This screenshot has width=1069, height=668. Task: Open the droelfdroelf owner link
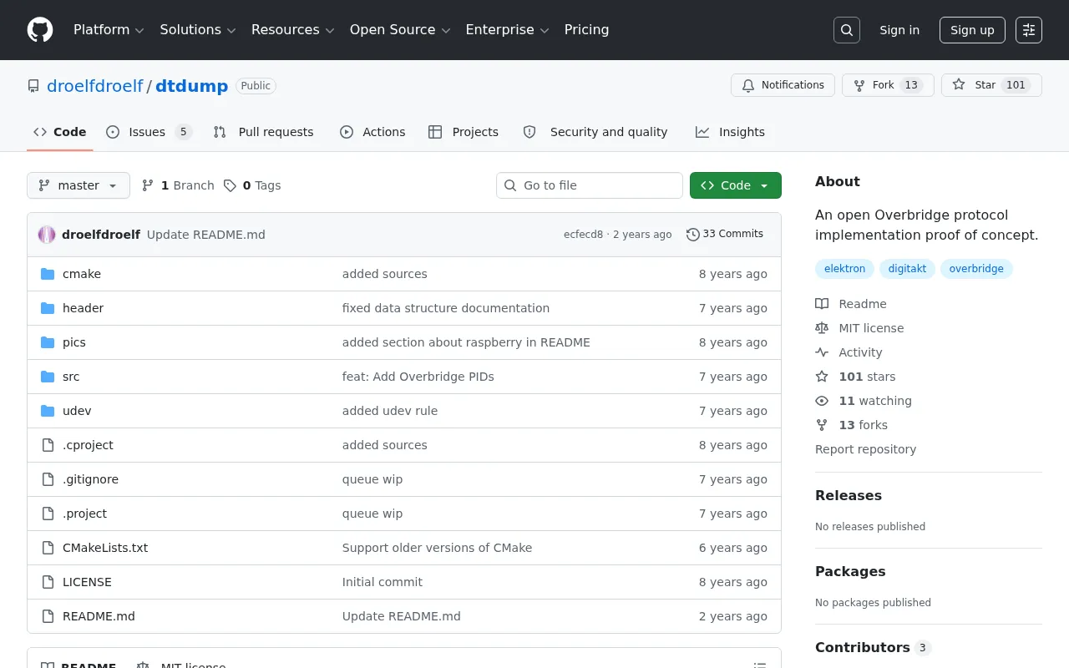[x=95, y=86]
